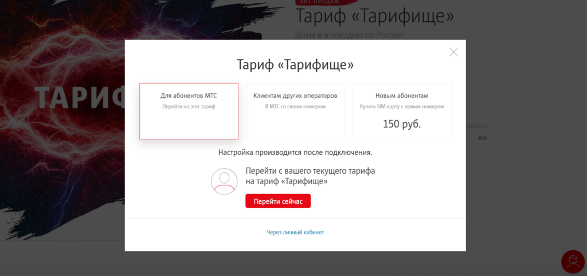Click «В МТС со своим номером» caption
Screen dimensions: 587x276
[295, 107]
